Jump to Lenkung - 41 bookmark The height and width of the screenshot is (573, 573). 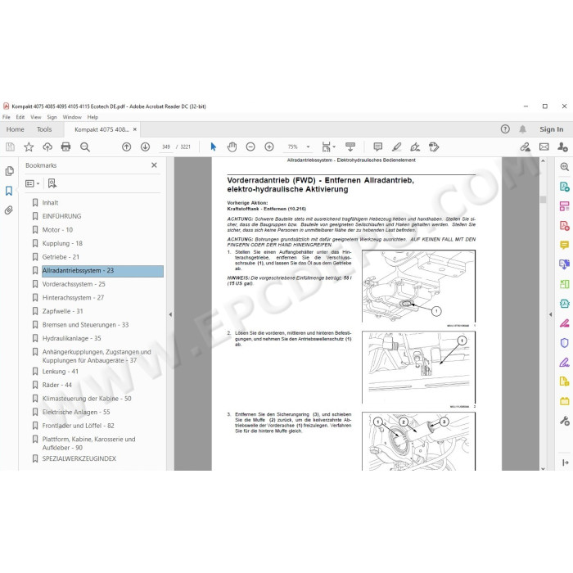[x=61, y=372]
